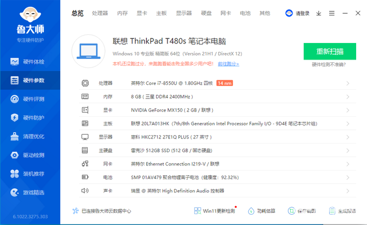Switch to the 总览 tab
The image size is (367, 225).
[77, 13]
